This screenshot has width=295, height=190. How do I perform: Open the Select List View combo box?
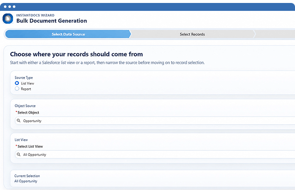pyautogui.click(x=155, y=154)
